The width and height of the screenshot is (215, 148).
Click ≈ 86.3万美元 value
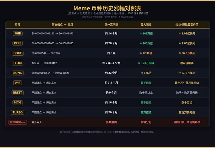tap(187, 53)
